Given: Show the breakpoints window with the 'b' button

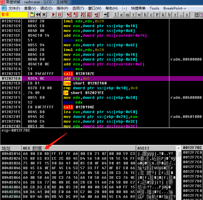Looking at the screenshot, I should coord(169,14).
